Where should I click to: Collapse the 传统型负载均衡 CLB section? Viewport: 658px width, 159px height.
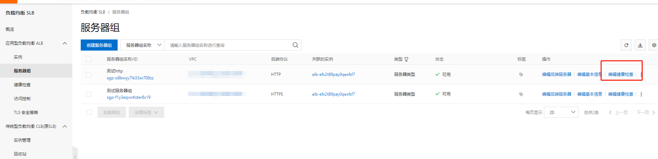tap(65, 126)
